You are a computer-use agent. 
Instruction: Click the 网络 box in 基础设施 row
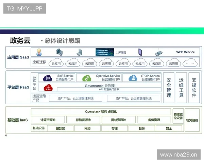[87, 128]
